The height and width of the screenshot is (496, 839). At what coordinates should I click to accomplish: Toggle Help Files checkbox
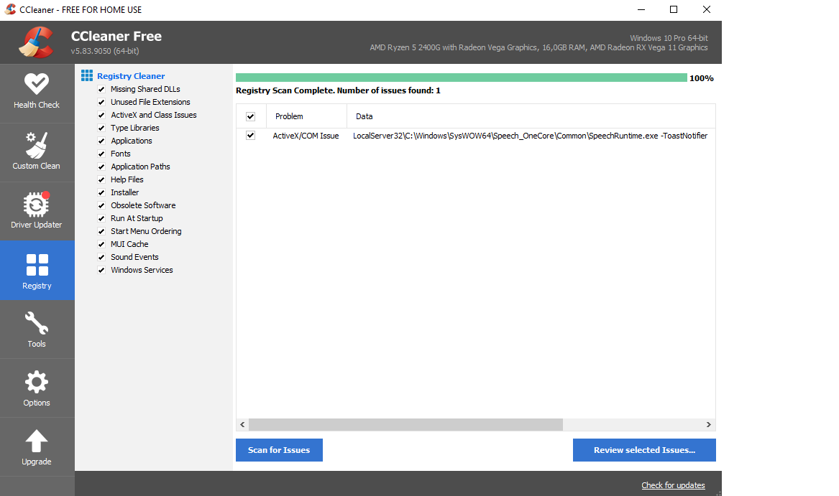click(x=101, y=179)
